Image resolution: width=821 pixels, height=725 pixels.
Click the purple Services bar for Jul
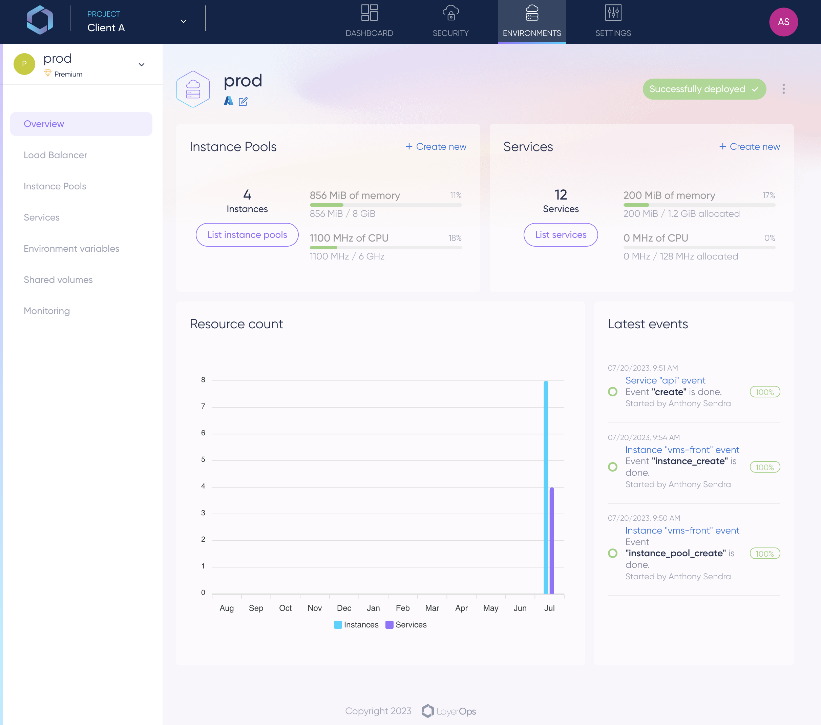tap(552, 541)
